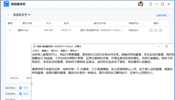The width and height of the screenshot is (175, 100).
Task: Click in Notepad text starting 当所有人都替你开心
Action: click(x=103, y=58)
